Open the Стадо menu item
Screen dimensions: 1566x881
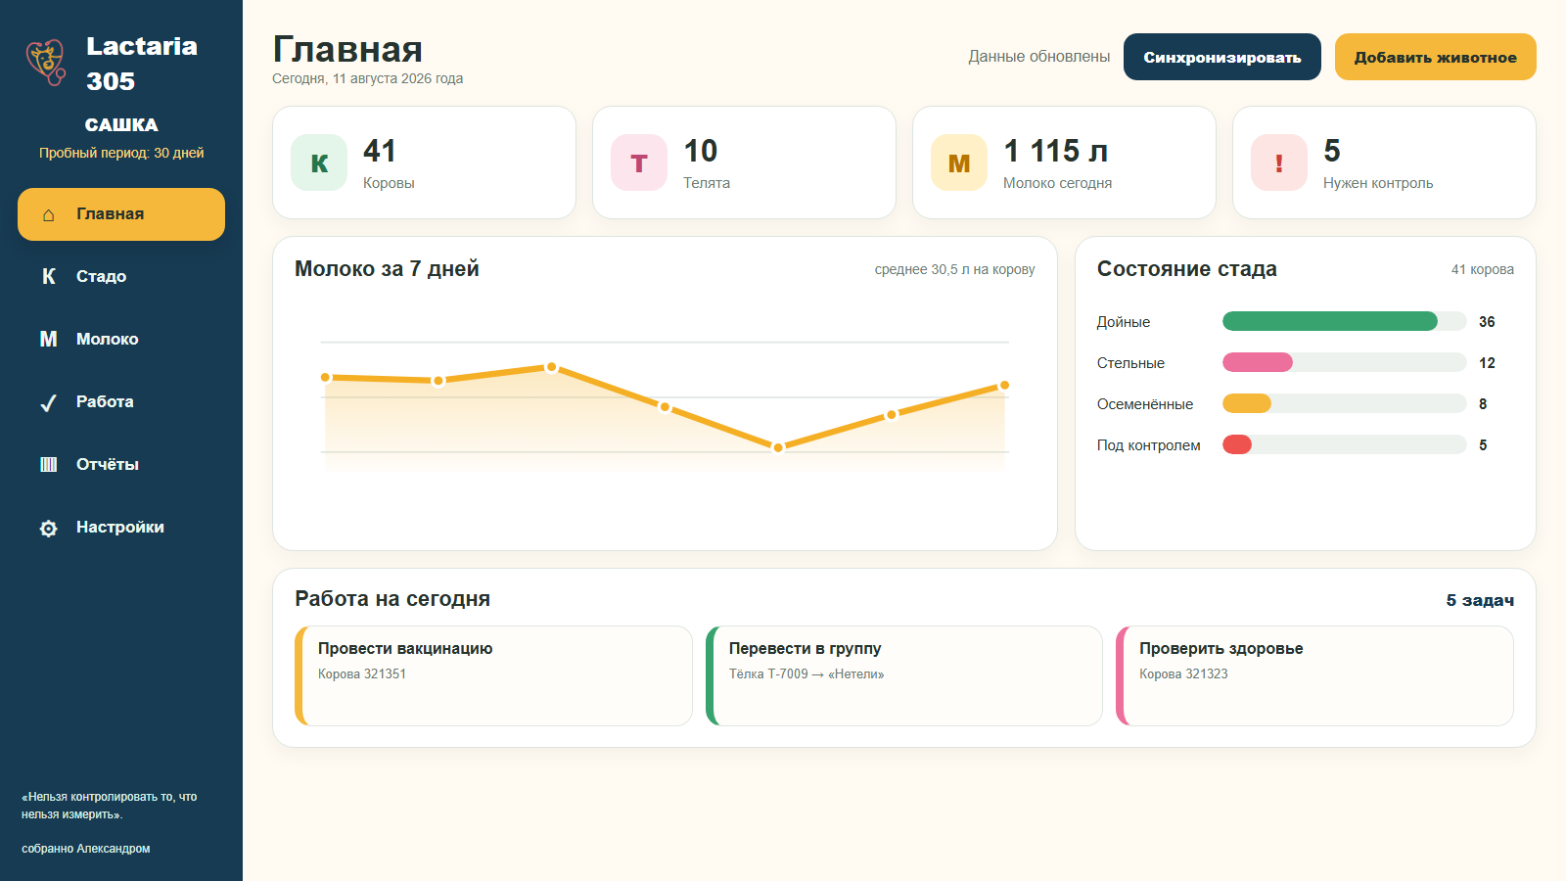click(x=121, y=276)
